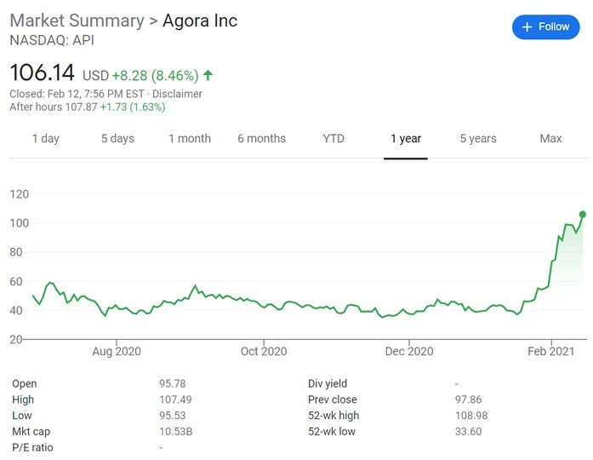This screenshot has height=460, width=593.
Task: Open the YTD chart tab
Action: pos(334,139)
